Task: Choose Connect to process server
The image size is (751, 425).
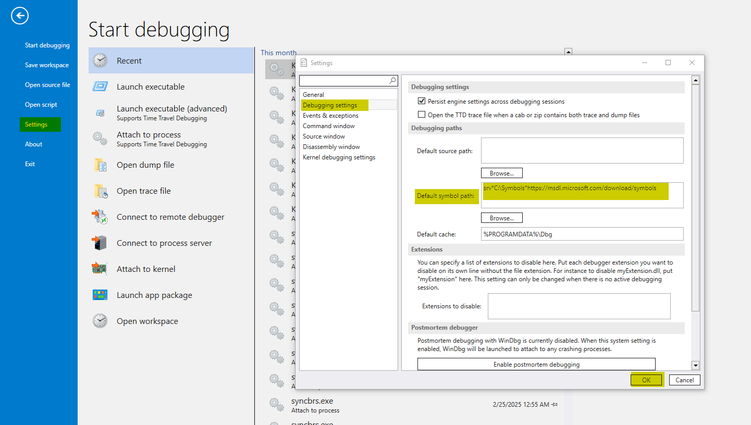Action: click(x=171, y=243)
